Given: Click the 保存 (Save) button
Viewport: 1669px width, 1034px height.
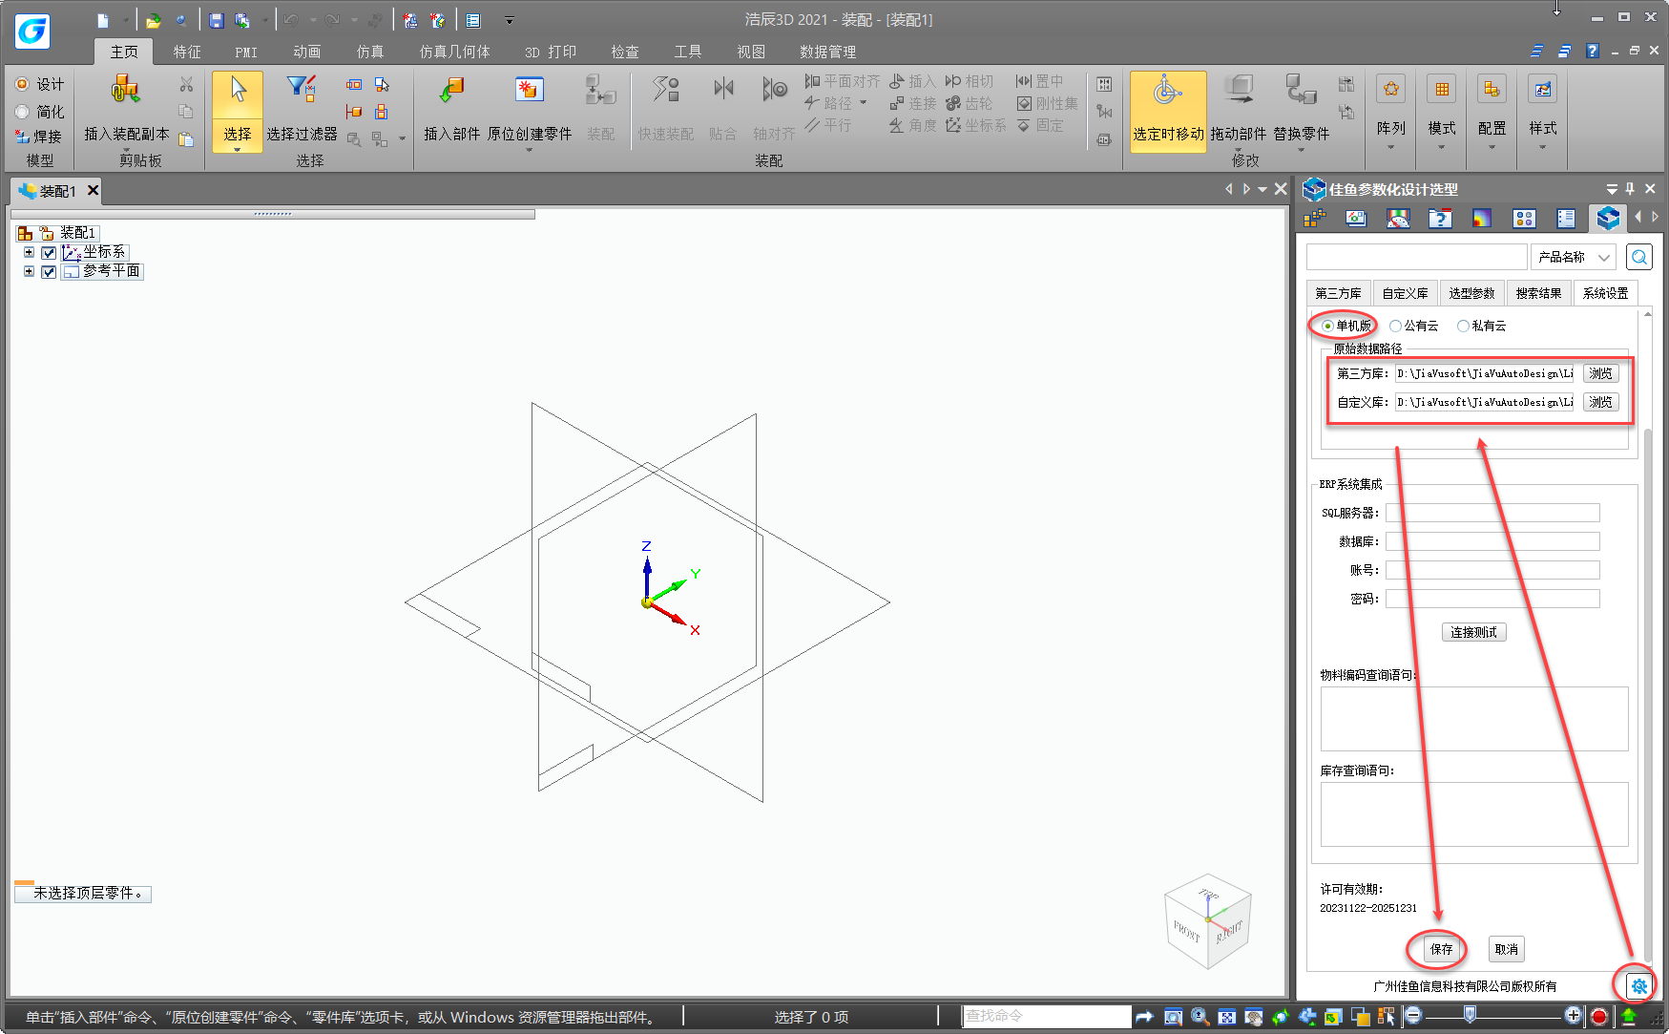Looking at the screenshot, I should pos(1441,949).
